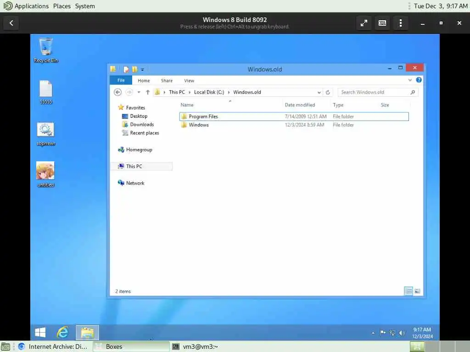Click the Explorer forward arrow
Screen dimensions: 470x352
[x=129, y=92]
